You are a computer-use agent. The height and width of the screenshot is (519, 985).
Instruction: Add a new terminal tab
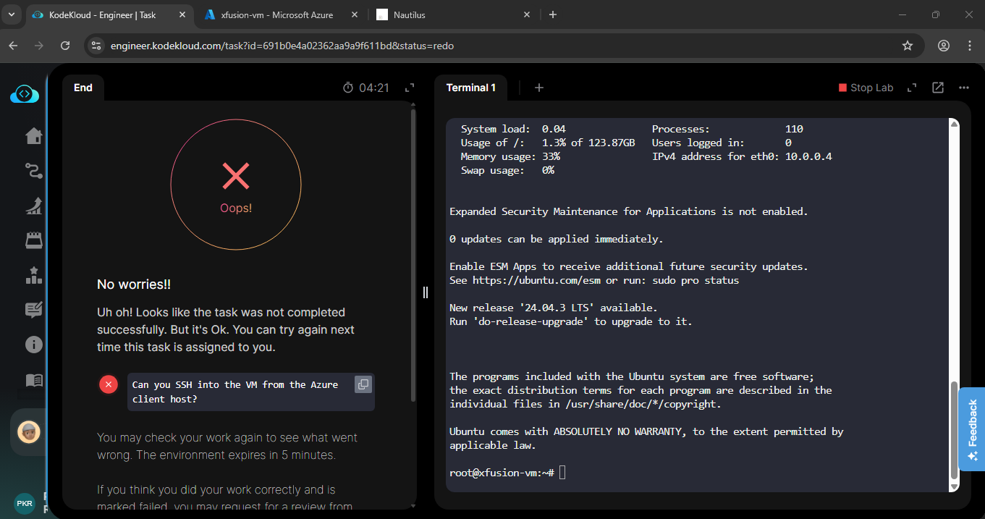click(538, 88)
